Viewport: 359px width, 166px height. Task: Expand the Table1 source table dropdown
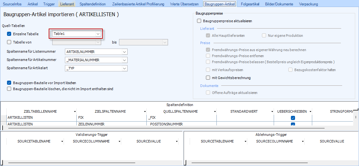(98, 34)
